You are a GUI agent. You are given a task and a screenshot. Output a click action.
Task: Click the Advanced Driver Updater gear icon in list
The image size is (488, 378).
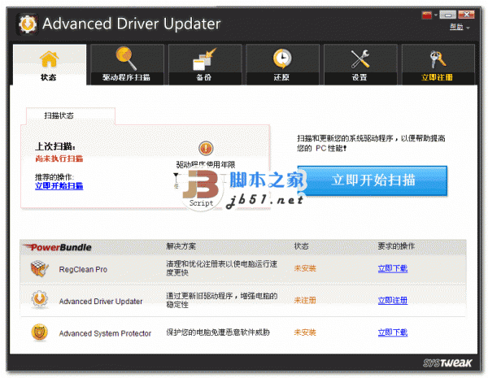point(40,300)
